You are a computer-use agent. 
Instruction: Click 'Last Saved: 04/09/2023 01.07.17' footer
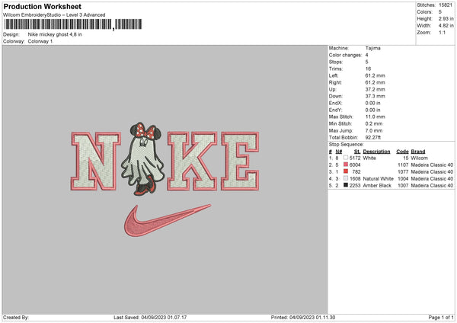tap(150, 318)
